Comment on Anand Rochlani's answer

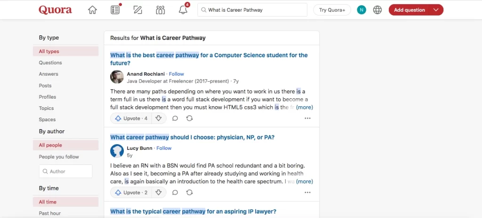click(x=175, y=118)
